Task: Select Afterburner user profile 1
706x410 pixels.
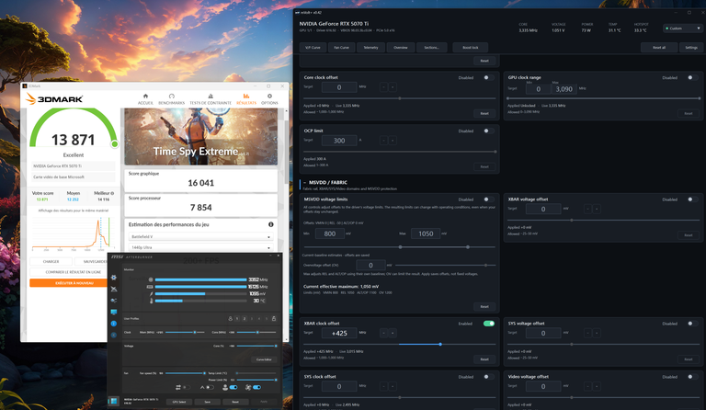Action: coord(237,319)
